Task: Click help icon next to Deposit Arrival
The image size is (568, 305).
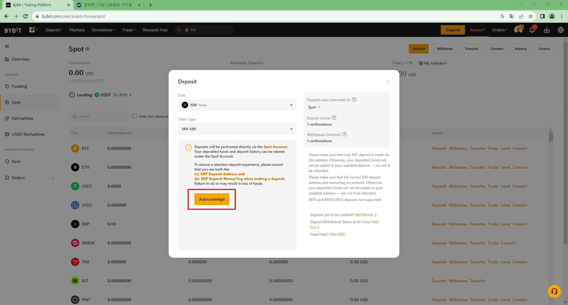Action: click(334, 118)
